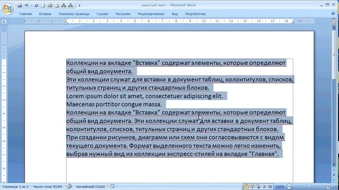Switch to Разметка страницы tab

(x=74, y=14)
